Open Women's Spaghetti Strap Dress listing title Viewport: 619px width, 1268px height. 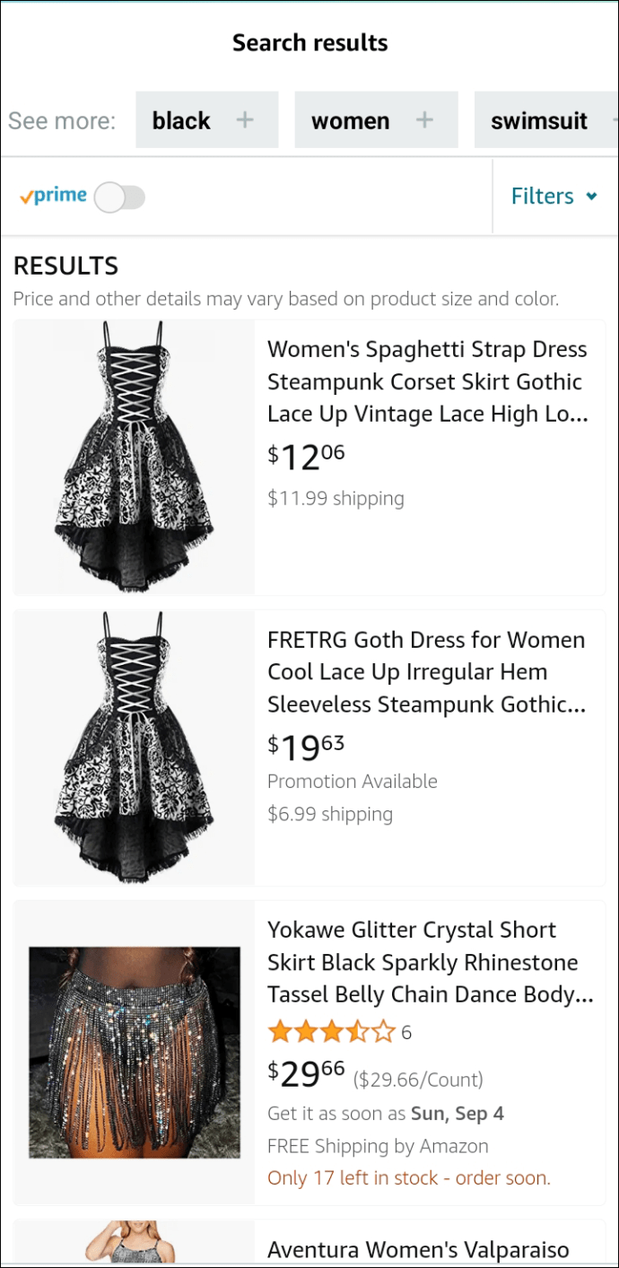[428, 381]
